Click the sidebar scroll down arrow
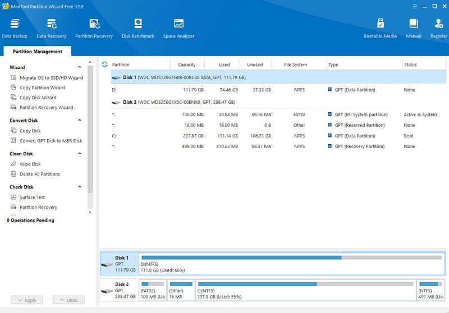The height and width of the screenshot is (313, 449). click(90, 212)
